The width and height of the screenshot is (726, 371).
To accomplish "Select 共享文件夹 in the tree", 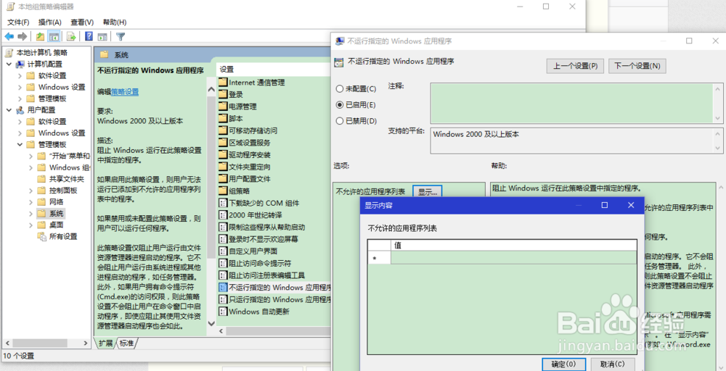I will coord(67,179).
